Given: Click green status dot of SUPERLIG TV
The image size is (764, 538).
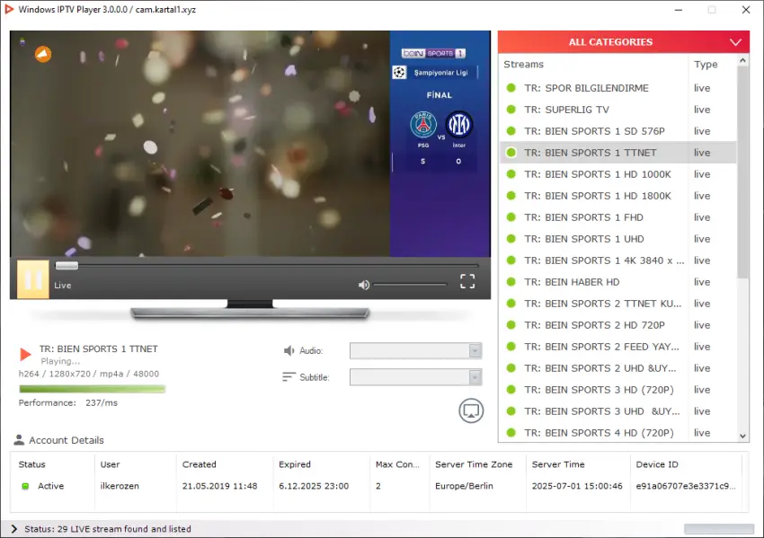Looking at the screenshot, I should pos(511,110).
